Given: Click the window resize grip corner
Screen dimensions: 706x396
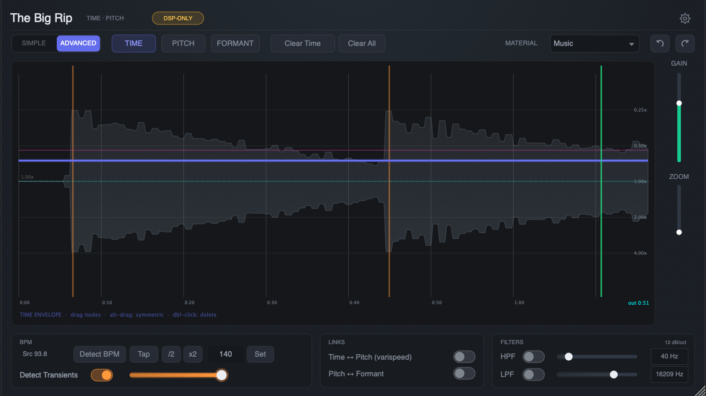Looking at the screenshot, I should point(699,390).
